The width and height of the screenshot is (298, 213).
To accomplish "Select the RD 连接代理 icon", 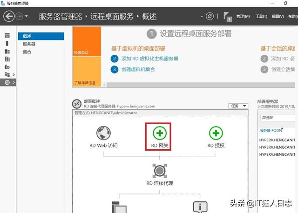I will tap(160, 171).
